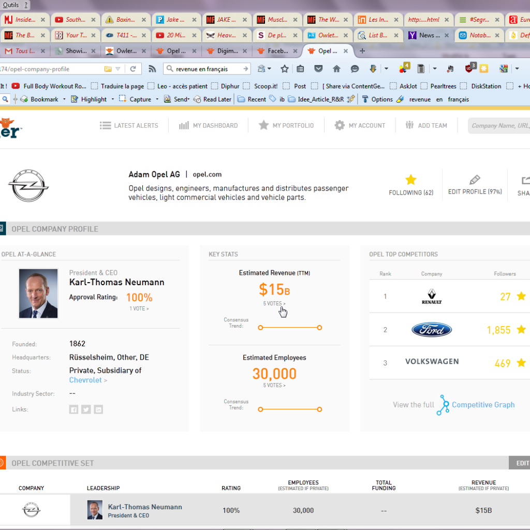Click the ADD TEAM people icon
Viewport: 530px width, 530px height.
pos(409,125)
